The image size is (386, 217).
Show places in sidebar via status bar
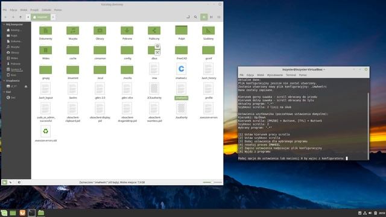point(4,182)
